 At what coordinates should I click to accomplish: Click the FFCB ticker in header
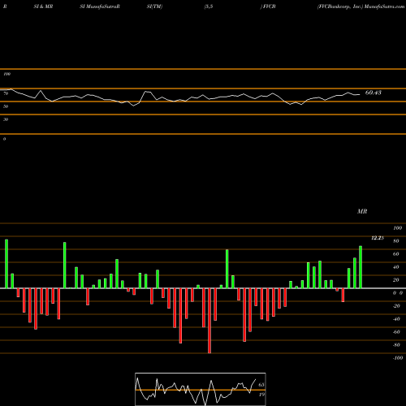(269, 6)
